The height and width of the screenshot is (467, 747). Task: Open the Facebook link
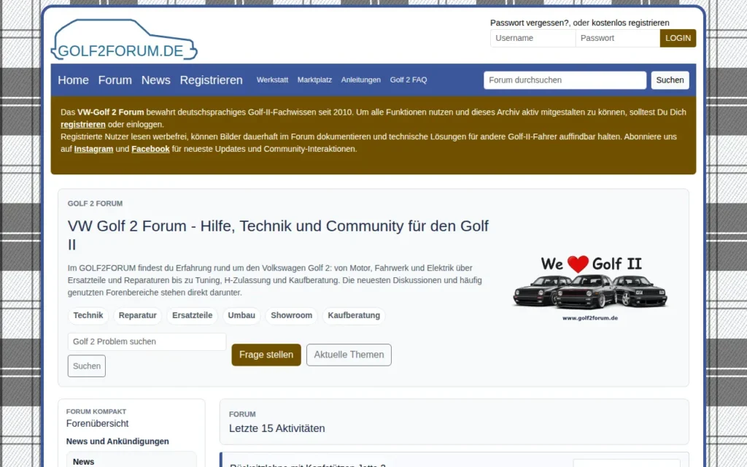pyautogui.click(x=150, y=149)
